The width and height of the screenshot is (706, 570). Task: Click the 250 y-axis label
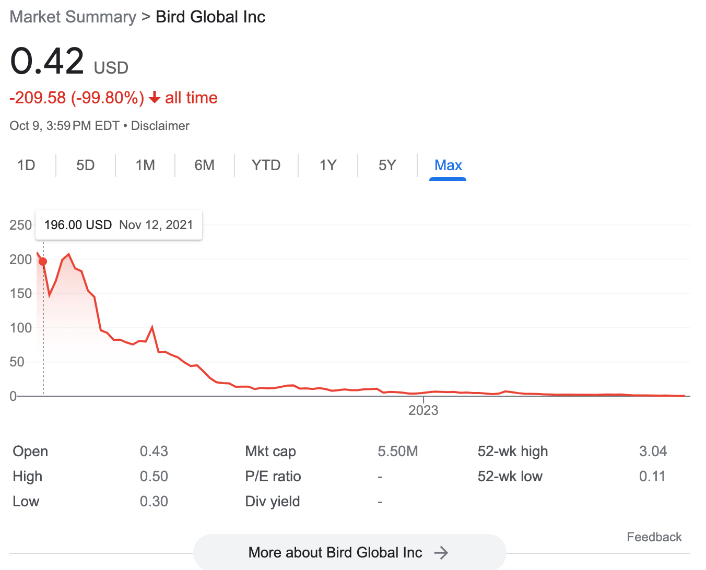click(21, 225)
